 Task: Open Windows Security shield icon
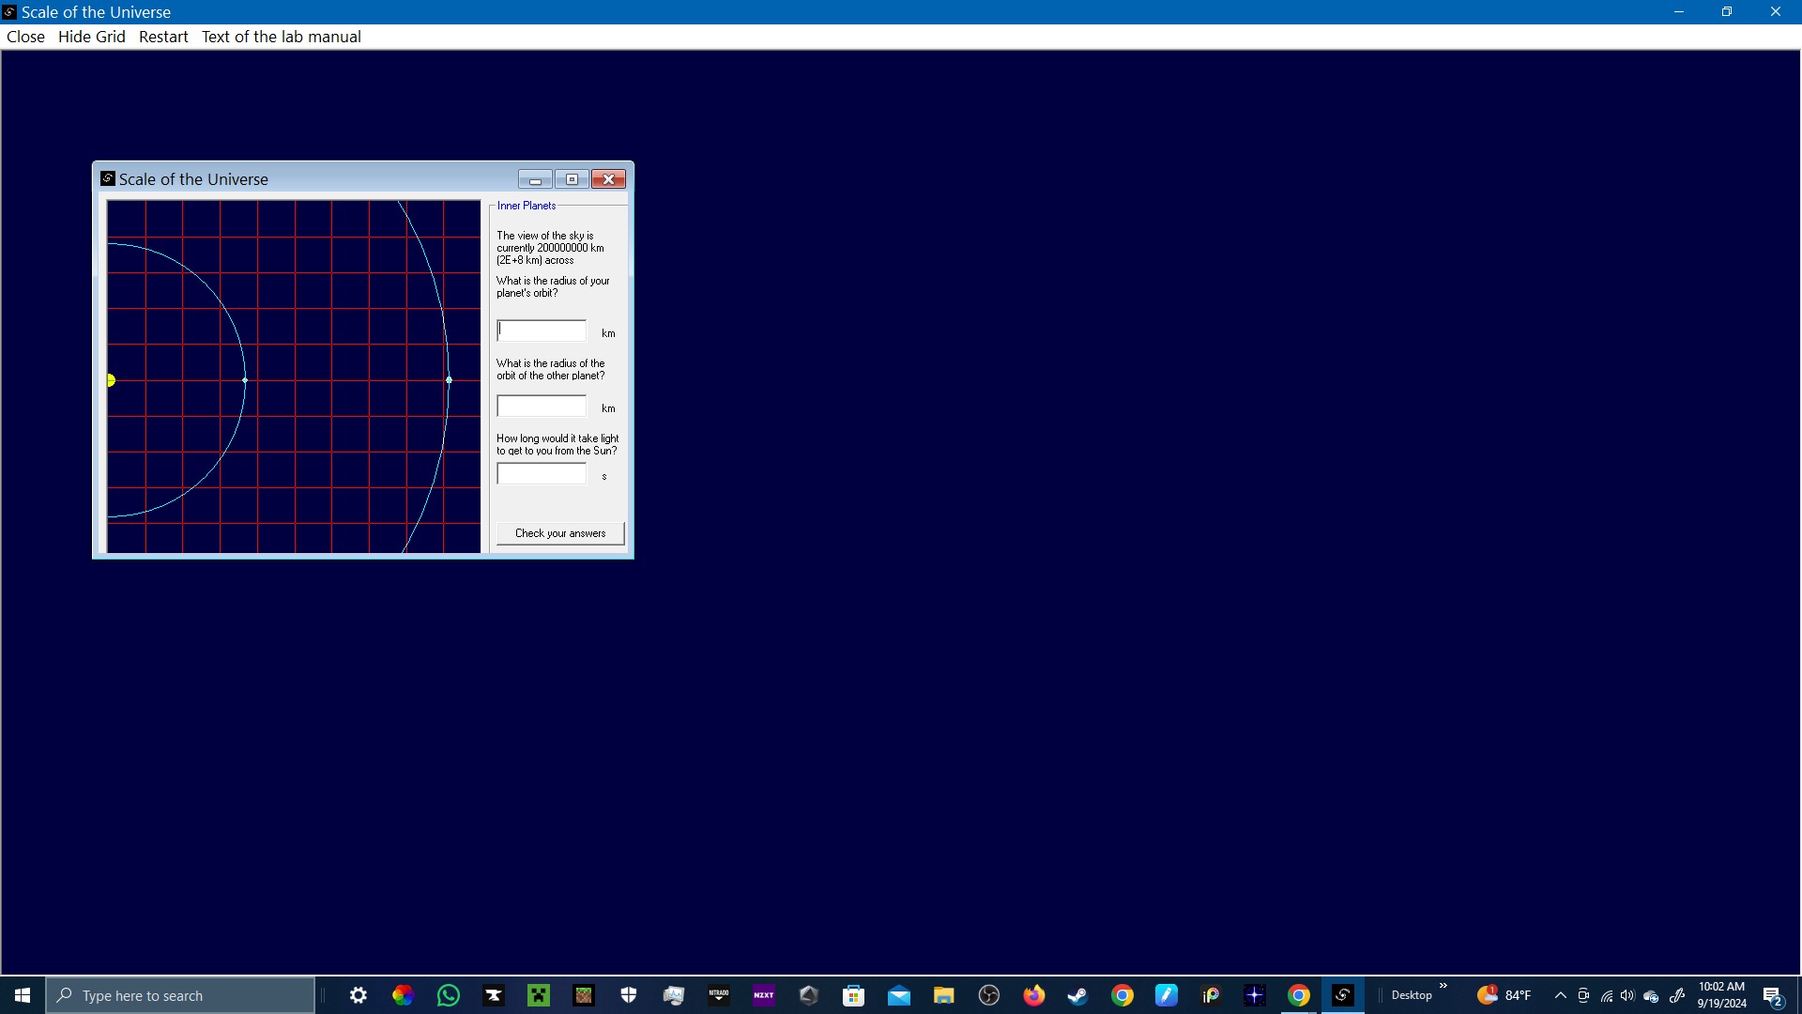point(629,995)
